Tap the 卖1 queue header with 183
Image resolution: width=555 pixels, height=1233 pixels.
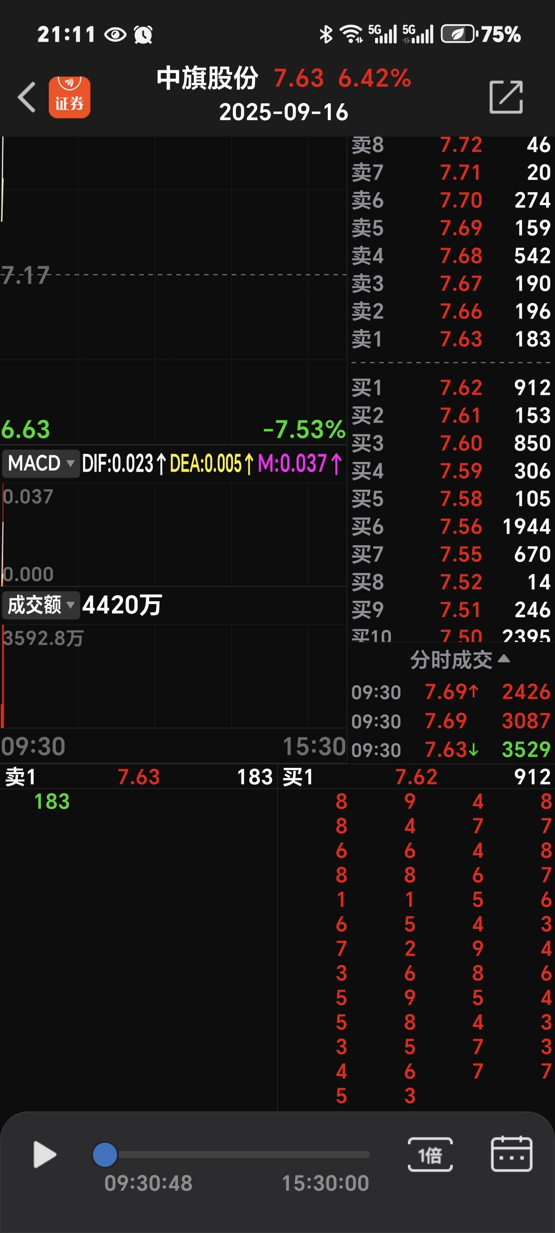[139, 776]
